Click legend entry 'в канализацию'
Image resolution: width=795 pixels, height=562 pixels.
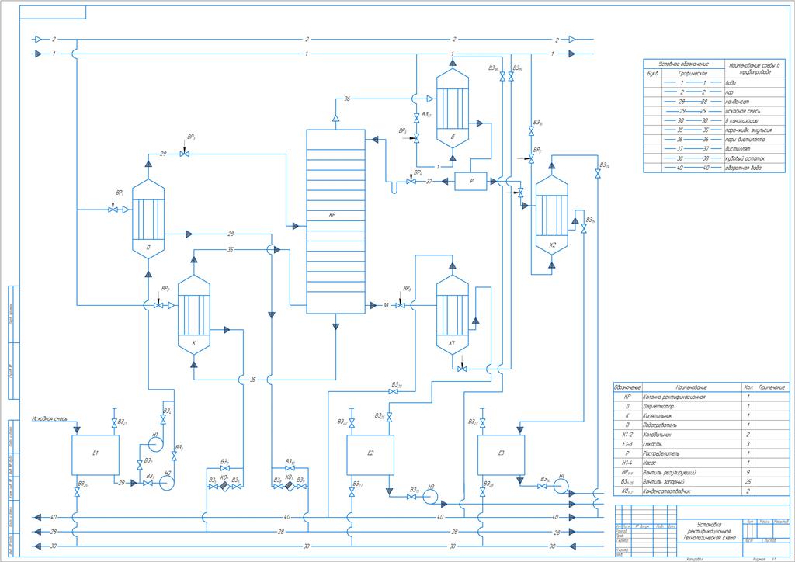point(741,120)
